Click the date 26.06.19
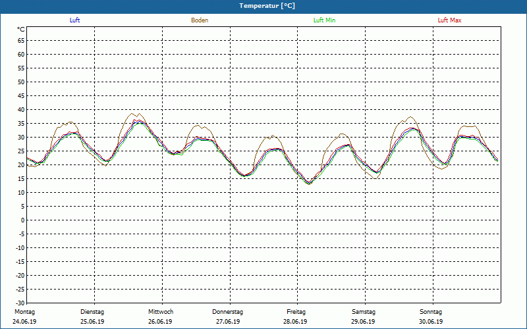The image size is (527, 329). click(x=160, y=322)
